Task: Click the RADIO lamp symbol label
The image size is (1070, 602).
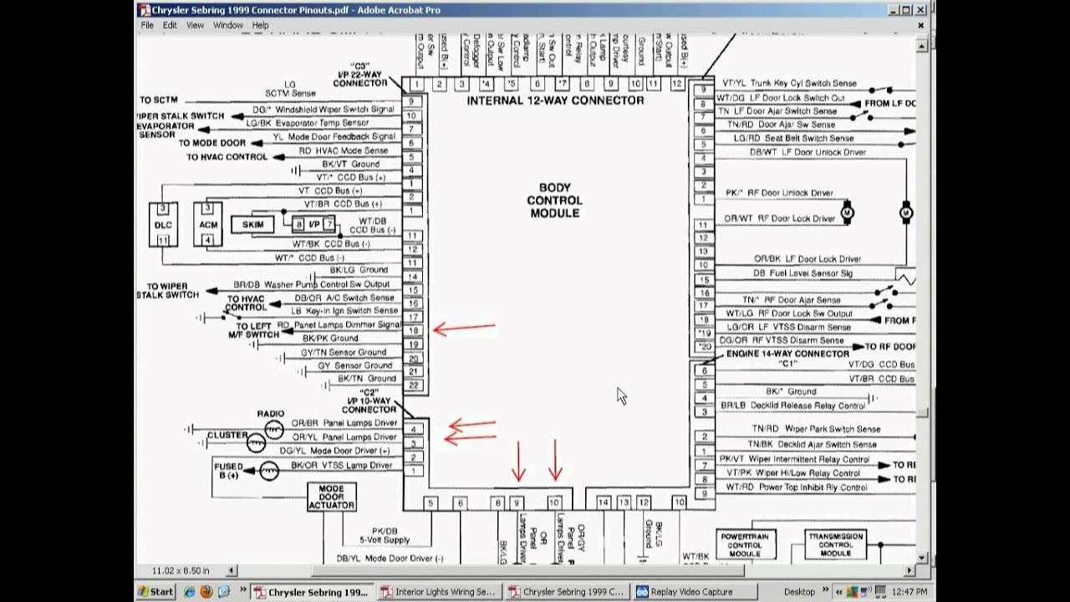Action: pos(270,414)
